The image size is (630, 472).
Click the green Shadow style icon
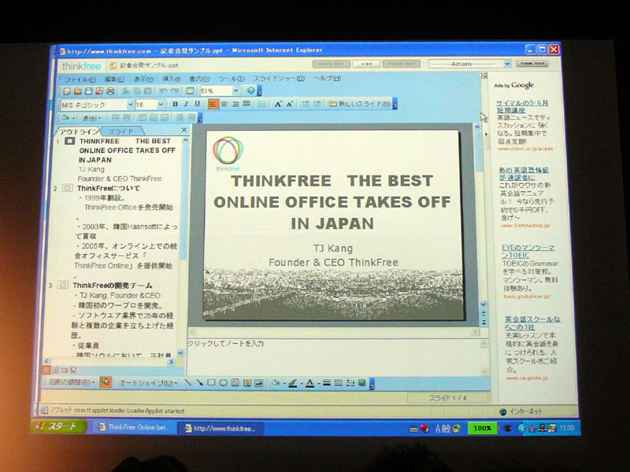(x=361, y=382)
